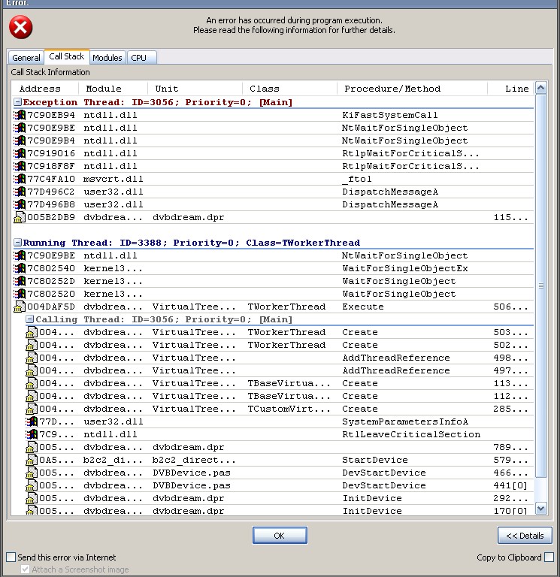Click the icon beside address 7C90EB94
This screenshot has height=577, width=560.
point(20,115)
